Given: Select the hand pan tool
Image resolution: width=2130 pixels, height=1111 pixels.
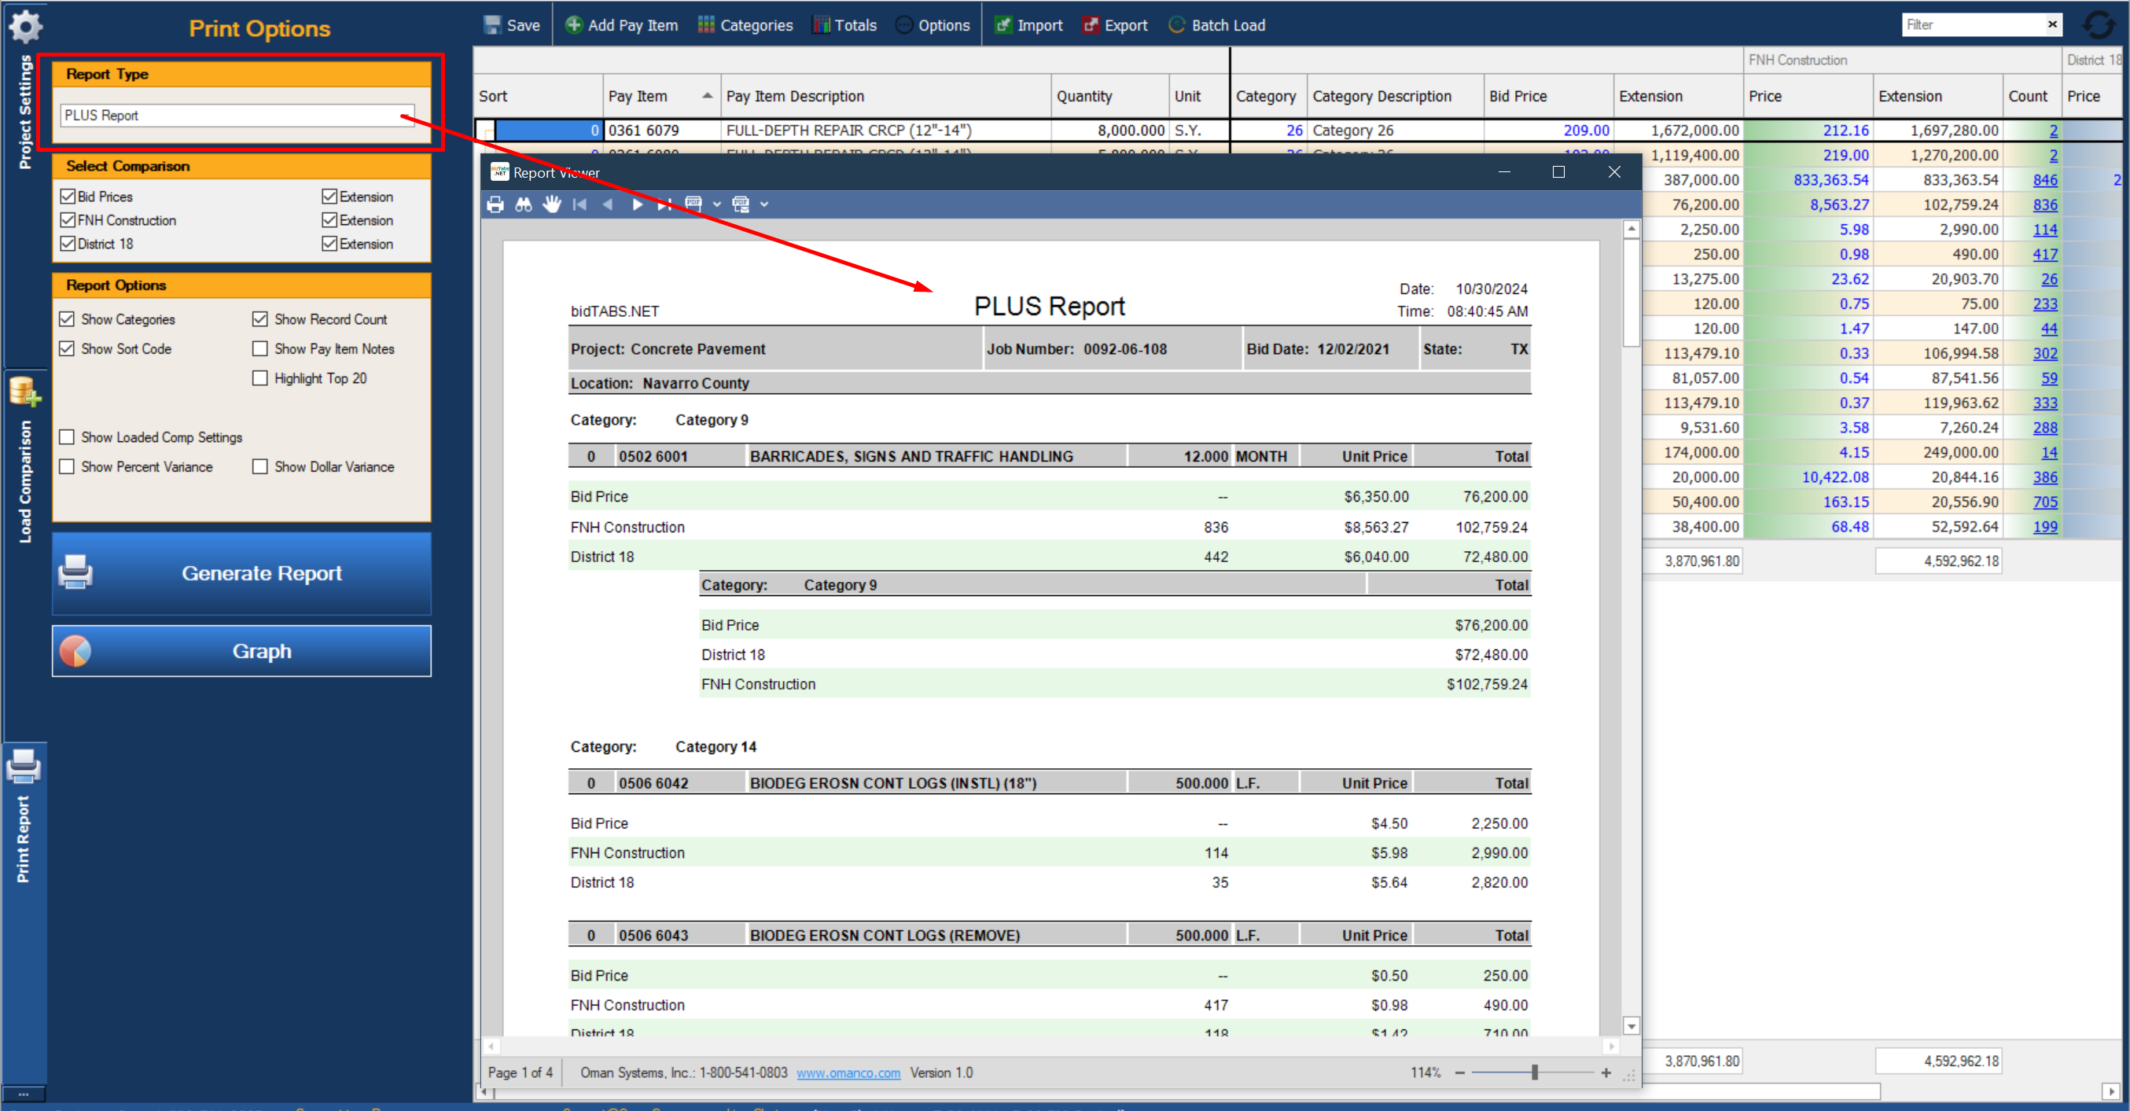Looking at the screenshot, I should click(551, 204).
